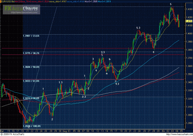Click date 30 on the time axis
The image size is (193, 136).
(x=60, y=131)
